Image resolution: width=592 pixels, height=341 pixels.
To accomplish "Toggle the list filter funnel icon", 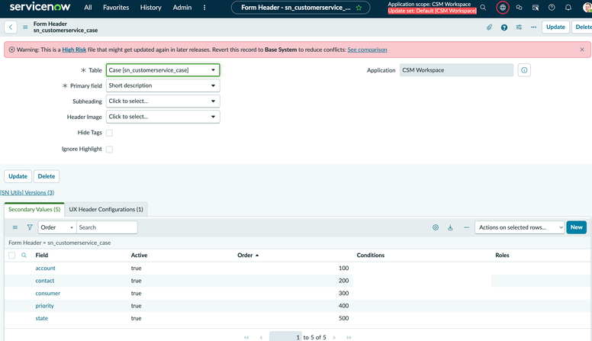I will point(30,227).
